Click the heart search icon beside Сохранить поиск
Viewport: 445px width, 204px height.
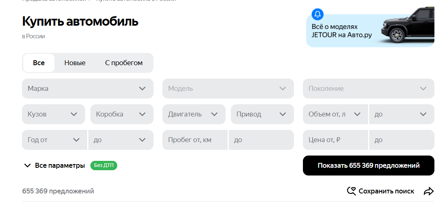(351, 191)
